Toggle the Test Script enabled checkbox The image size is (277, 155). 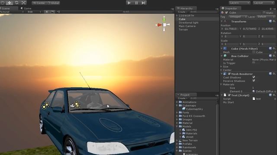click(x=229, y=95)
